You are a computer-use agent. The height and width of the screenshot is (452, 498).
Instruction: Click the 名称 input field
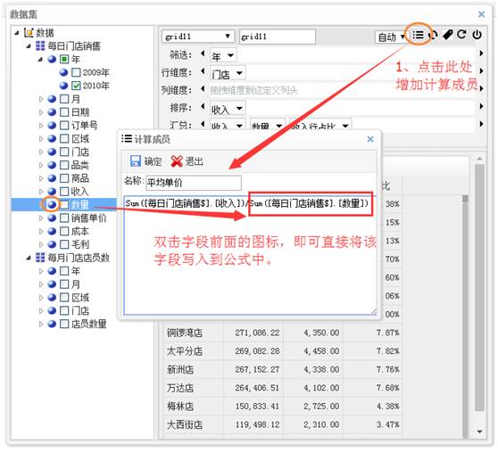coord(194,183)
